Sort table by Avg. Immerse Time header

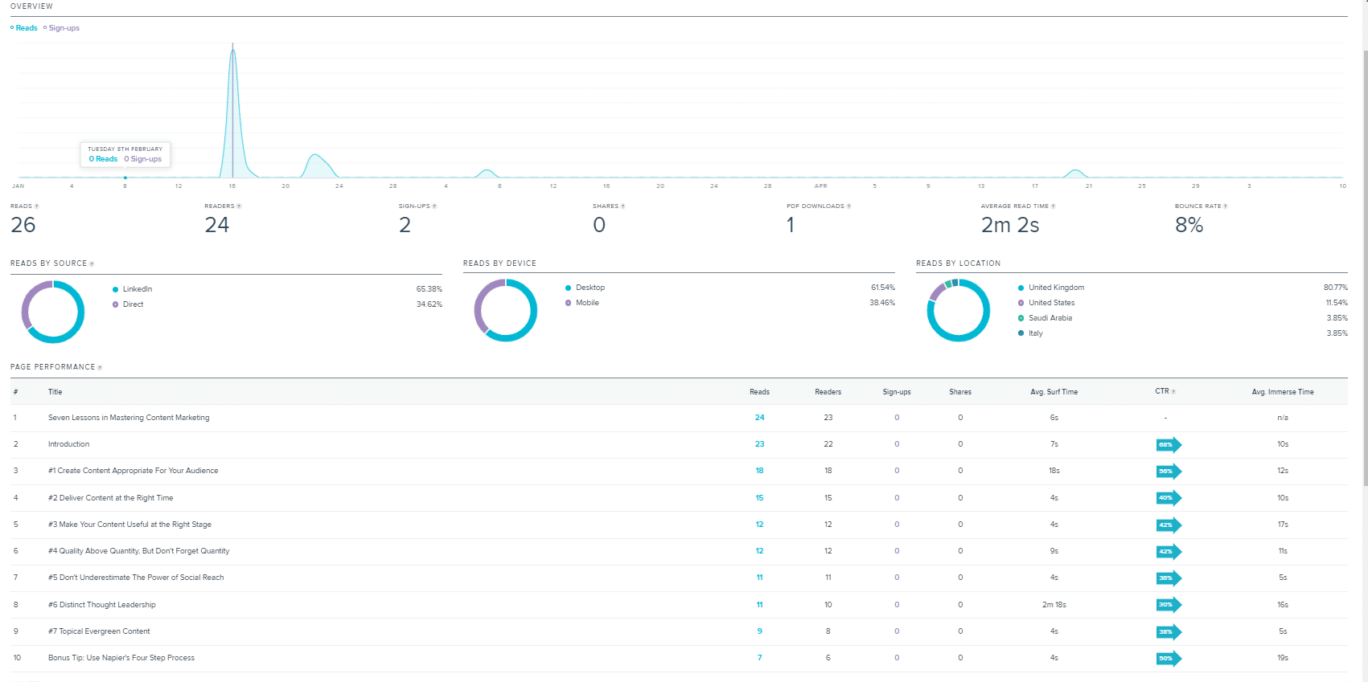(1282, 392)
